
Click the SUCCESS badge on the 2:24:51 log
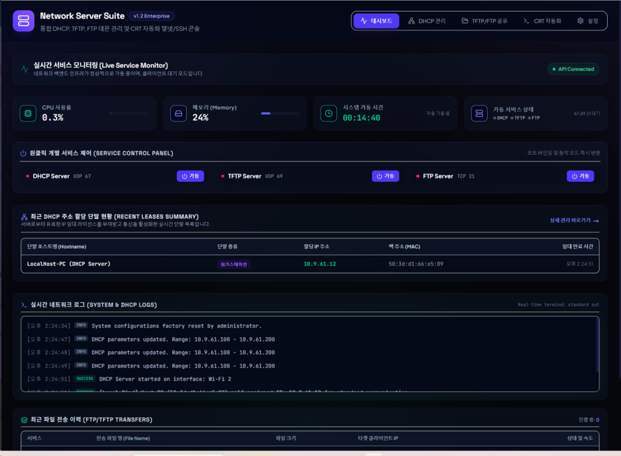click(x=85, y=378)
